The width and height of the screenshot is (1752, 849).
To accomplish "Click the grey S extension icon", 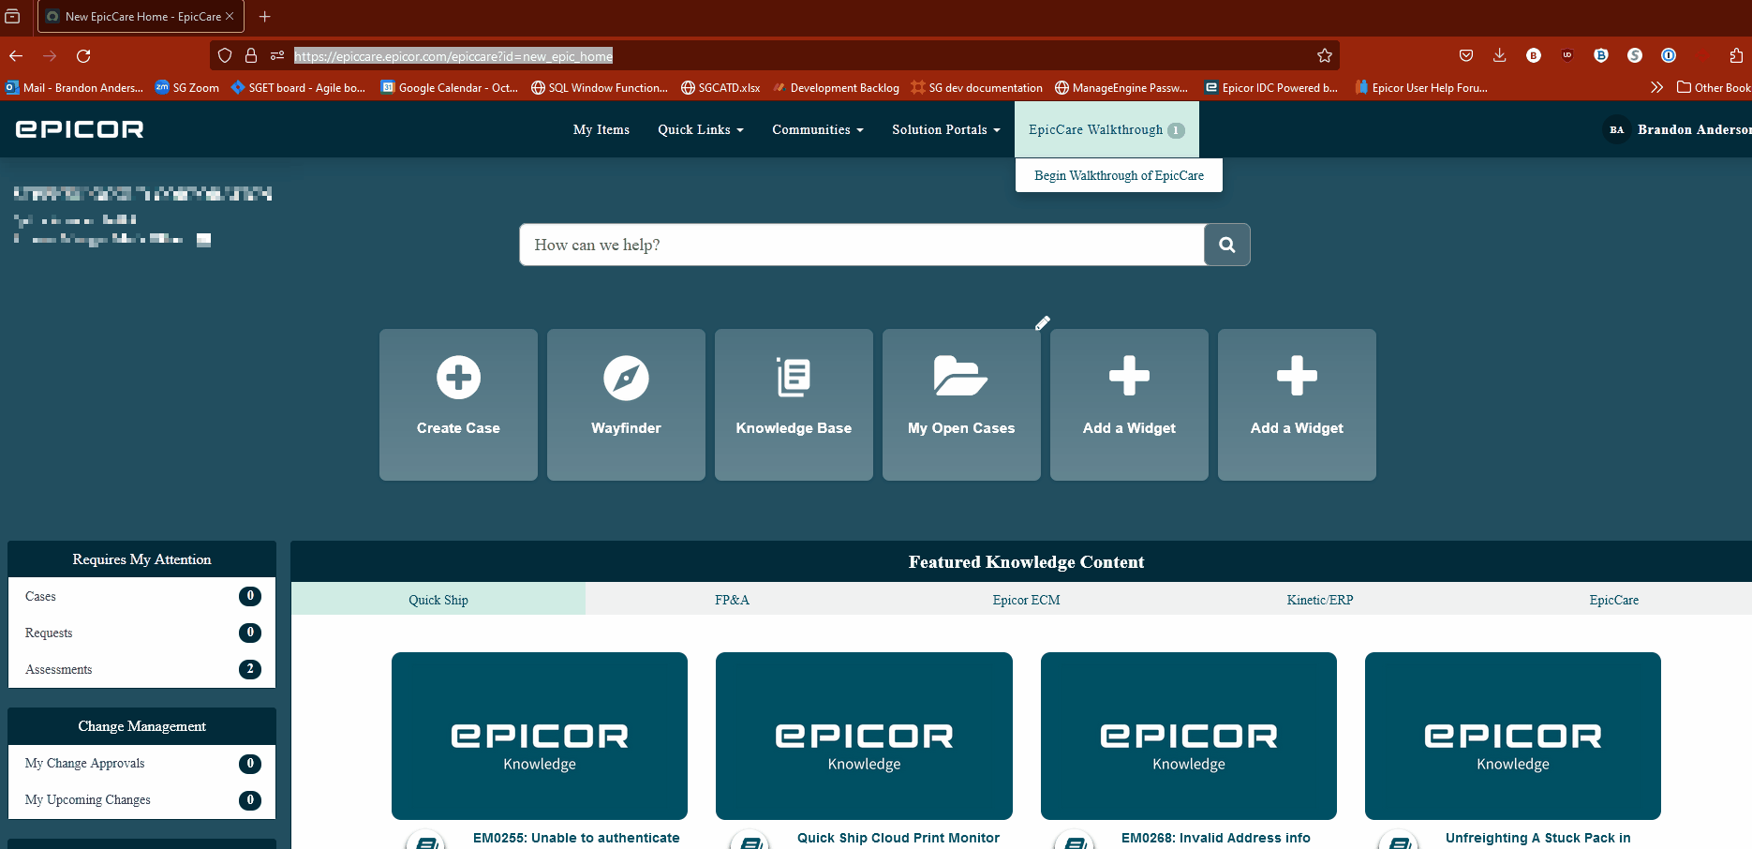I will 1635,56.
